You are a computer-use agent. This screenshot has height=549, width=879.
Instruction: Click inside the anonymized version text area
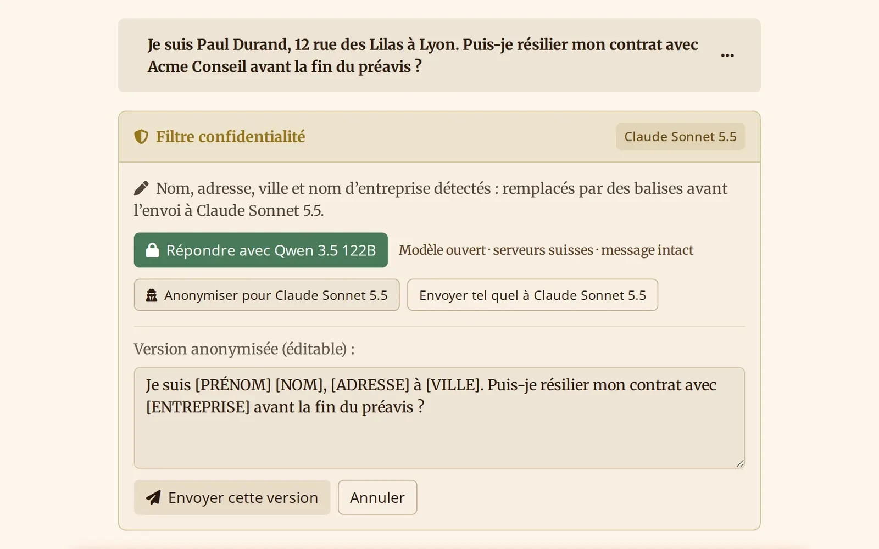tap(439, 418)
